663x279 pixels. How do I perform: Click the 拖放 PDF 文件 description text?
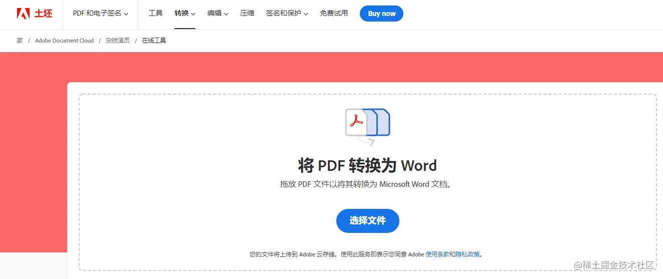[x=367, y=184]
